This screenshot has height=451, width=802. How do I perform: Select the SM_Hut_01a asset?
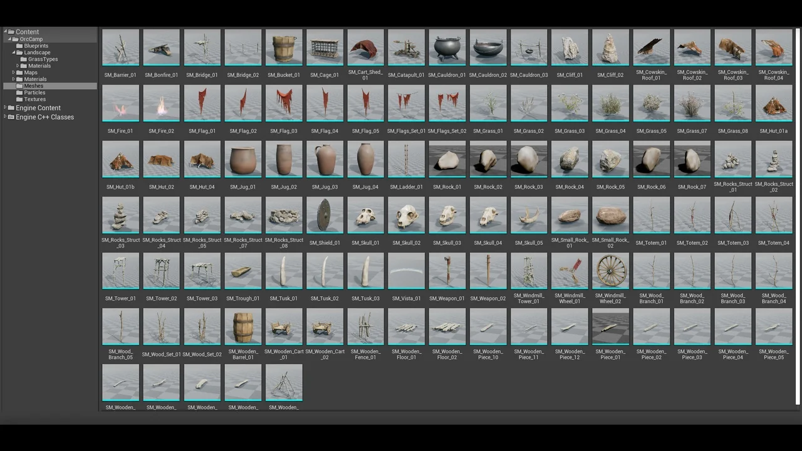[x=773, y=103]
